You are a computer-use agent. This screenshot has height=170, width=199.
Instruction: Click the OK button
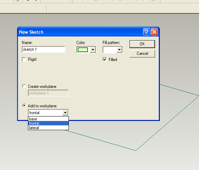(x=142, y=44)
